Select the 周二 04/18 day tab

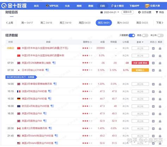click(46, 23)
